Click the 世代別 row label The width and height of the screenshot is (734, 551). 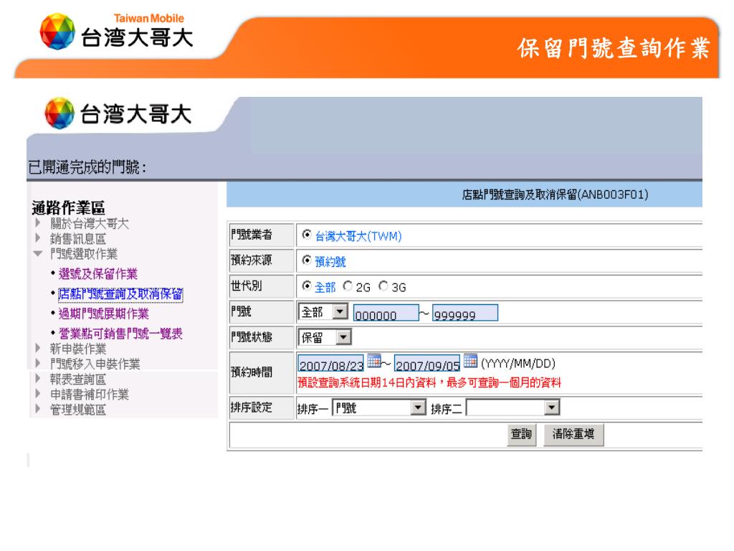point(247,286)
